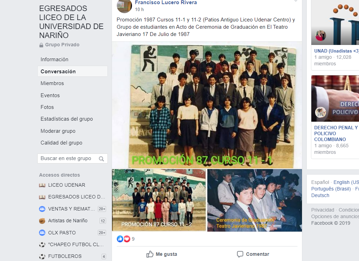Click the FUTBOLEROS soccer ball icon
The width and height of the screenshot is (359, 261).
[x=42, y=256]
